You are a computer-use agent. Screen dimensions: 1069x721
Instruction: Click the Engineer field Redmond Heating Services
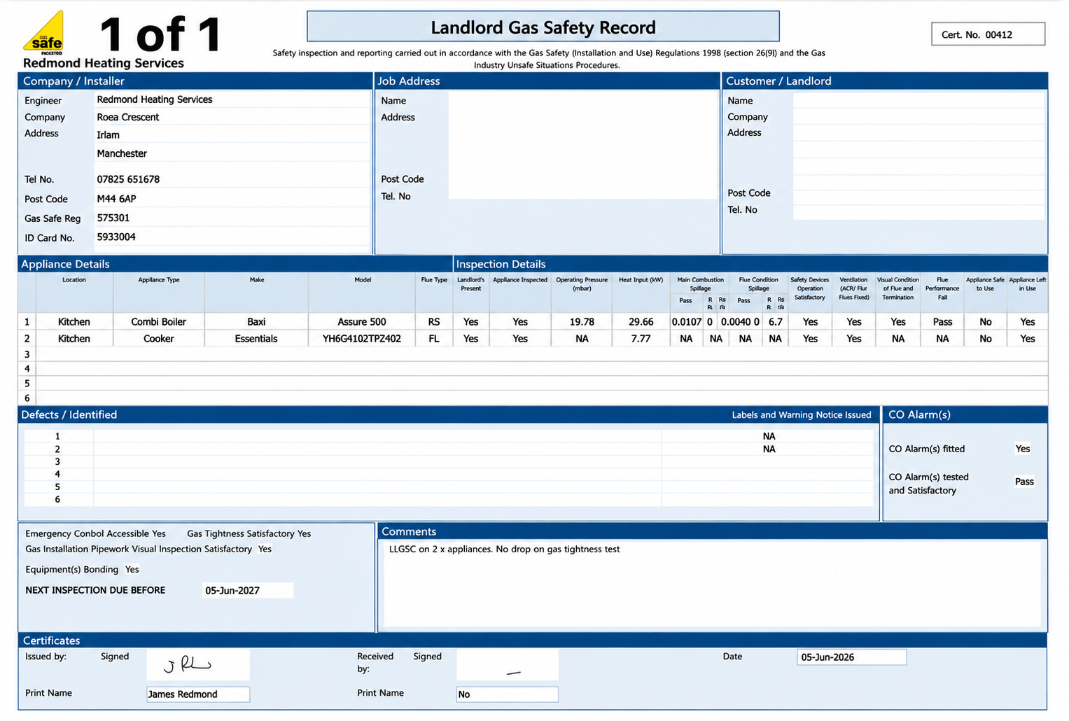point(232,99)
